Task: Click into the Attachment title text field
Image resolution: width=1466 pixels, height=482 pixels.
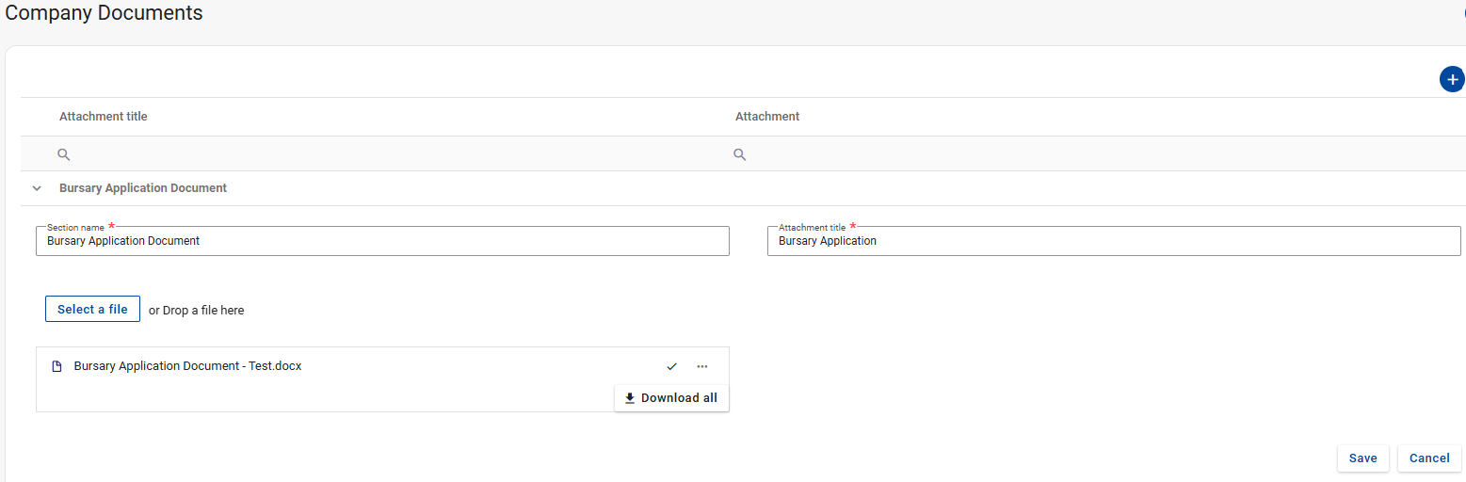Action: pos(1114,241)
